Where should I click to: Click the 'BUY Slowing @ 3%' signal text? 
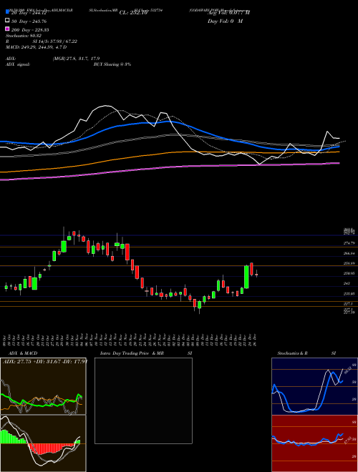(x=112, y=64)
